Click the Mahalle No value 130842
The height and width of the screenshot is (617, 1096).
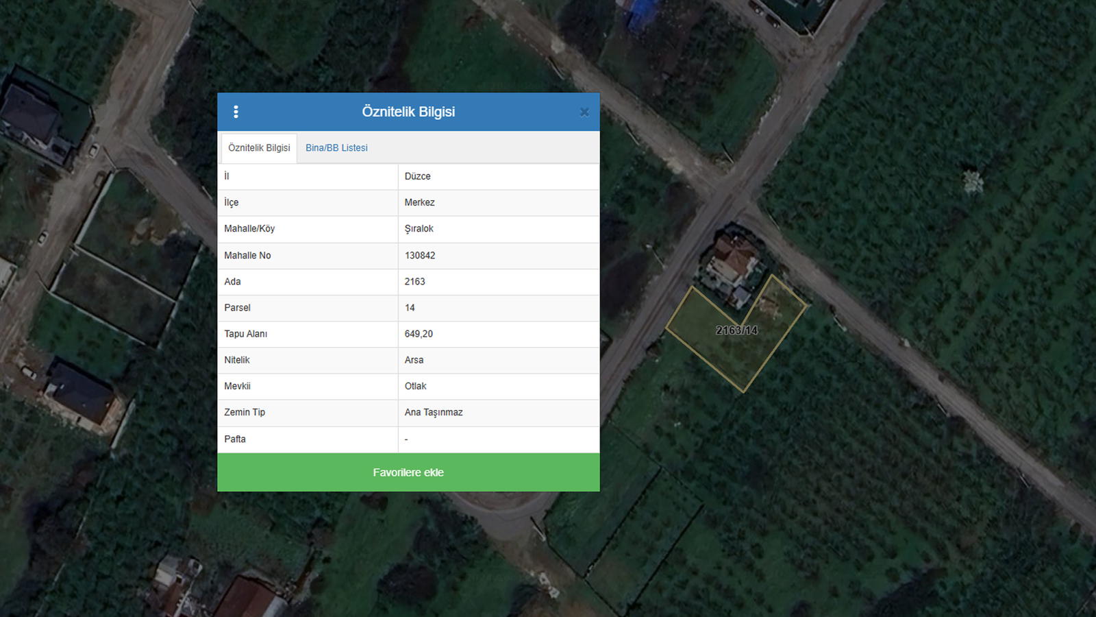[420, 256]
